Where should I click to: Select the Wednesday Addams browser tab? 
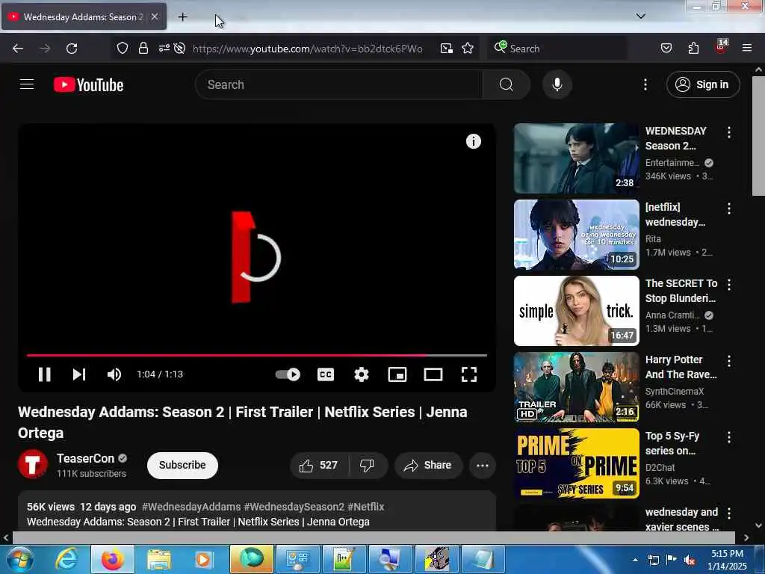pos(84,16)
